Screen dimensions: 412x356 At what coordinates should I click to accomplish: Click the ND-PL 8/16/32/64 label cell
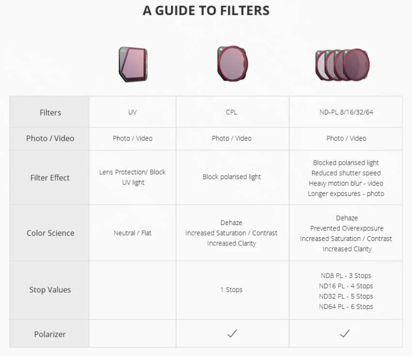tap(346, 113)
